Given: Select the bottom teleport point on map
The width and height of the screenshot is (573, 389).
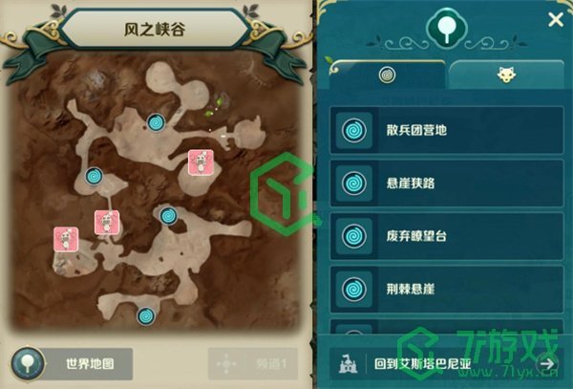Looking at the screenshot, I should (146, 315).
